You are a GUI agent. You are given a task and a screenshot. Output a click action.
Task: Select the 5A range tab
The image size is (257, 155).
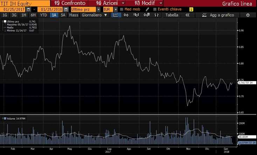pyautogui.click(x=63, y=15)
